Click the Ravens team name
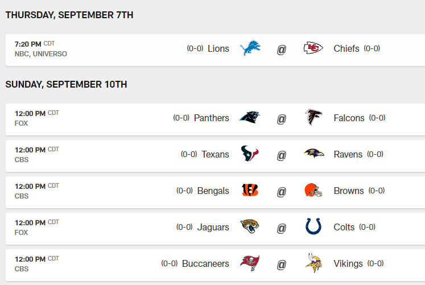This screenshot has height=285, width=425. tap(348, 154)
